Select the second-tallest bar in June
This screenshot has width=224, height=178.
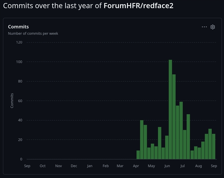174,117
